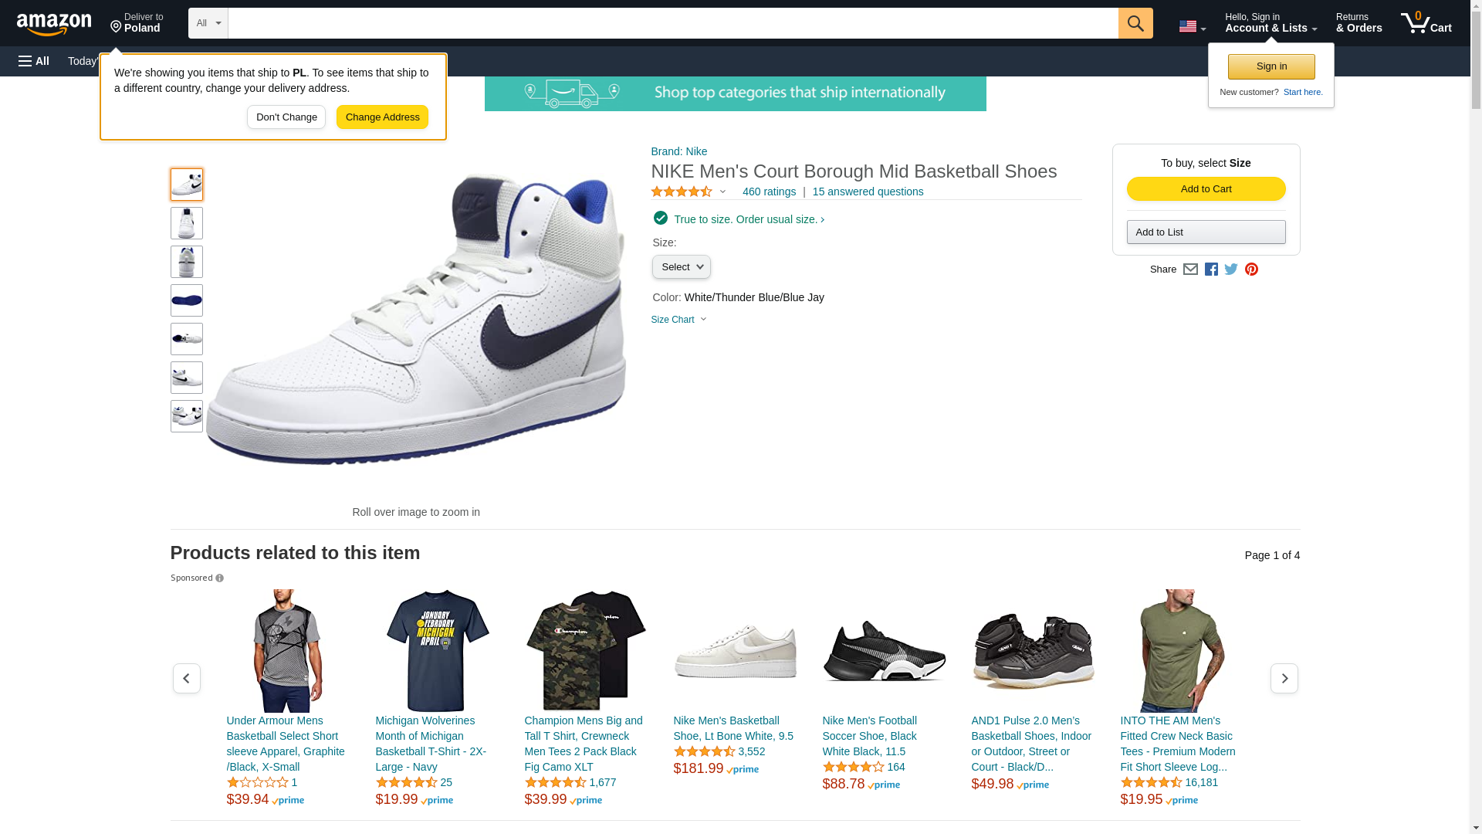Select the second shoe thumbnail image
This screenshot has width=1482, height=834.
point(187,223)
